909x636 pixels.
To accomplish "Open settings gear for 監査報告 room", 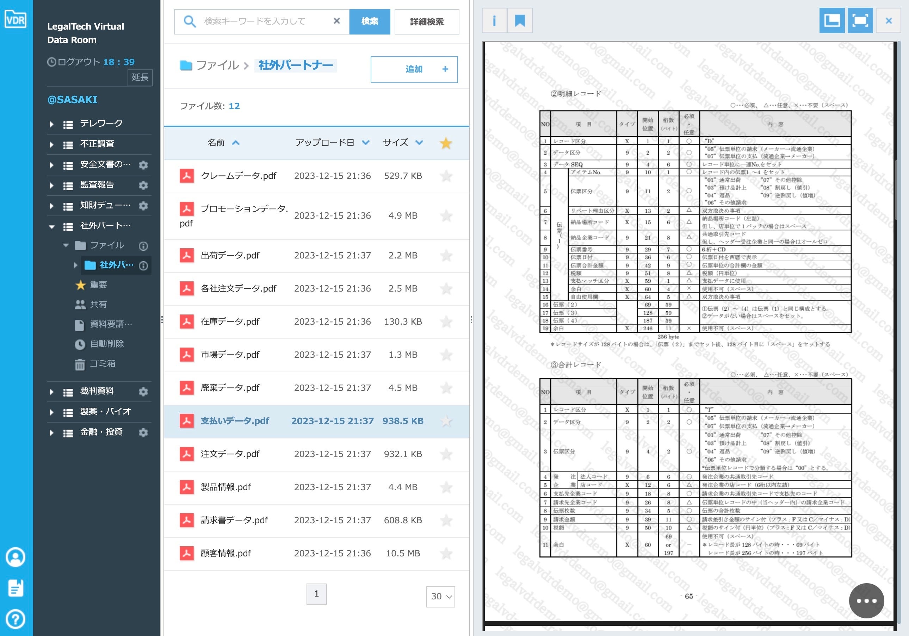I will (x=143, y=185).
